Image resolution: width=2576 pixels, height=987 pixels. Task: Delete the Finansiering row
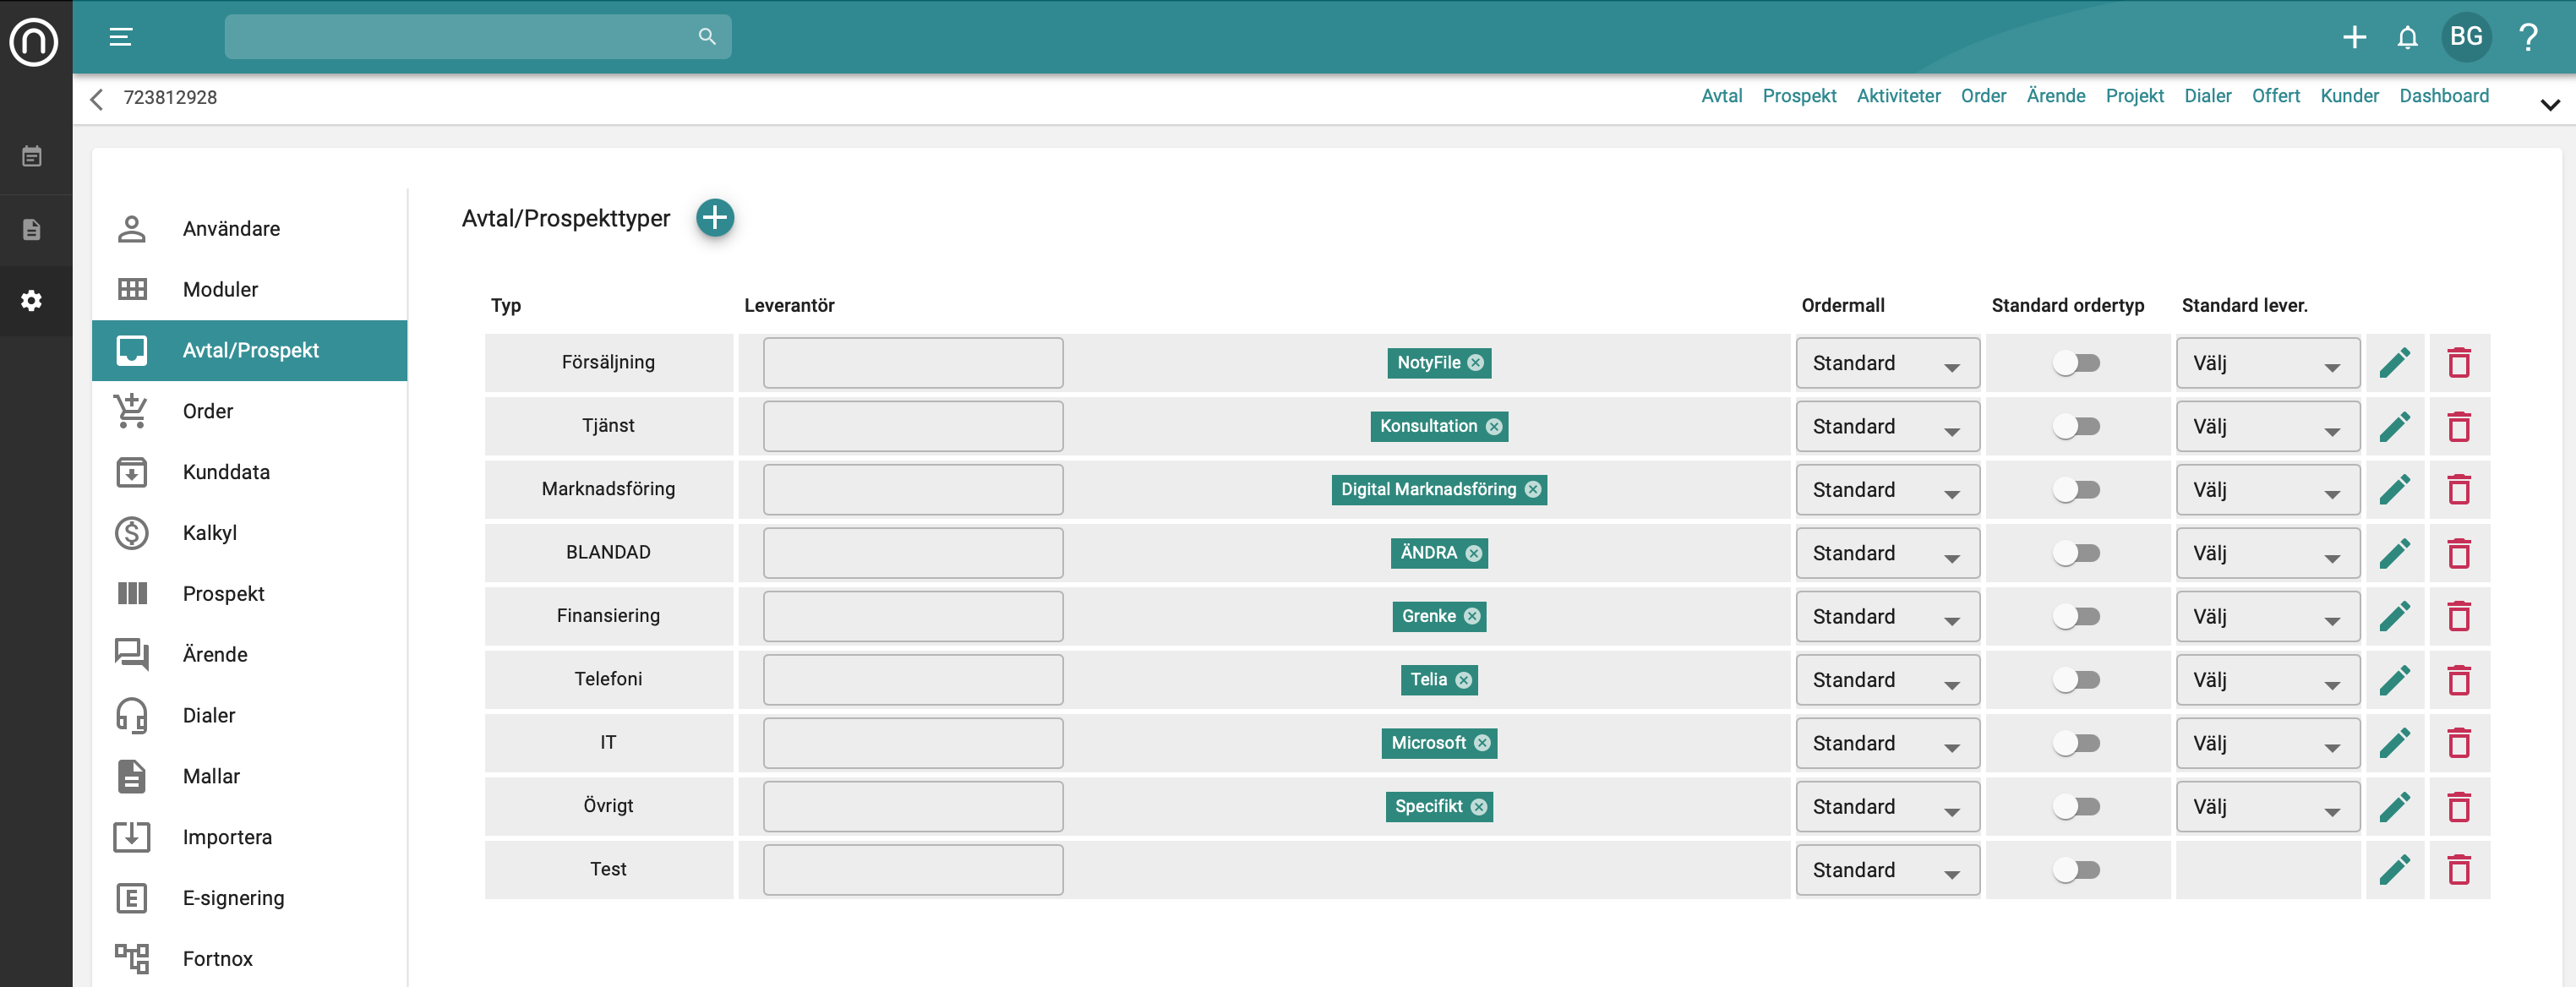2458,616
